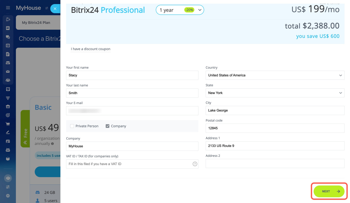Click the help question mark in VAT field
The image size is (350, 203).
195,164
